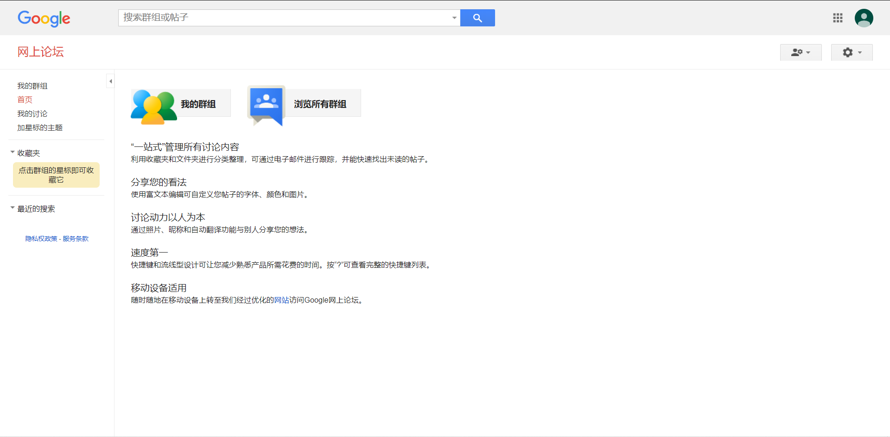Open the manage members dropdown button
This screenshot has width=890, height=437.
coord(801,52)
